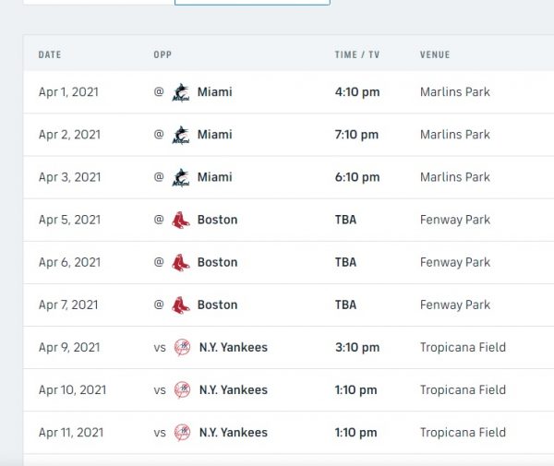Select the outlined tab above the schedule table
The image size is (554, 466).
251,3
